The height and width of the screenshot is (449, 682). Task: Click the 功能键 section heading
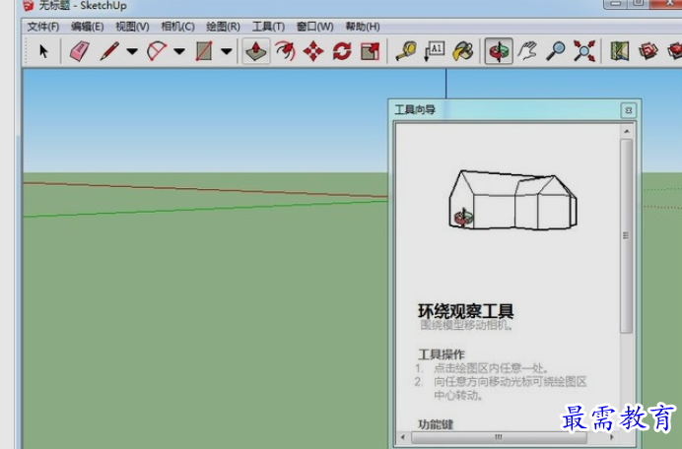(436, 424)
